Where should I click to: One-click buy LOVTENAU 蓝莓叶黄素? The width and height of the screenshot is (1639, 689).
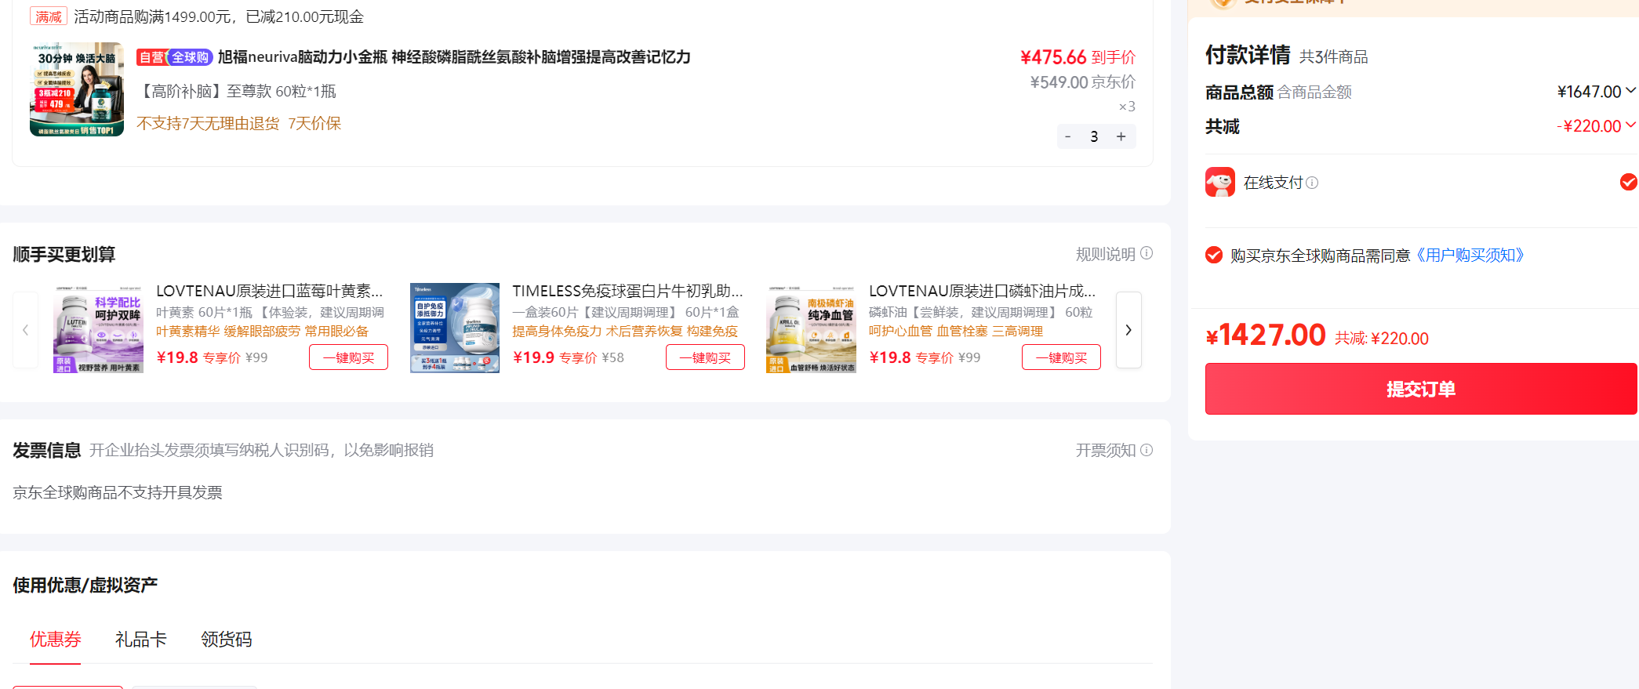349,357
